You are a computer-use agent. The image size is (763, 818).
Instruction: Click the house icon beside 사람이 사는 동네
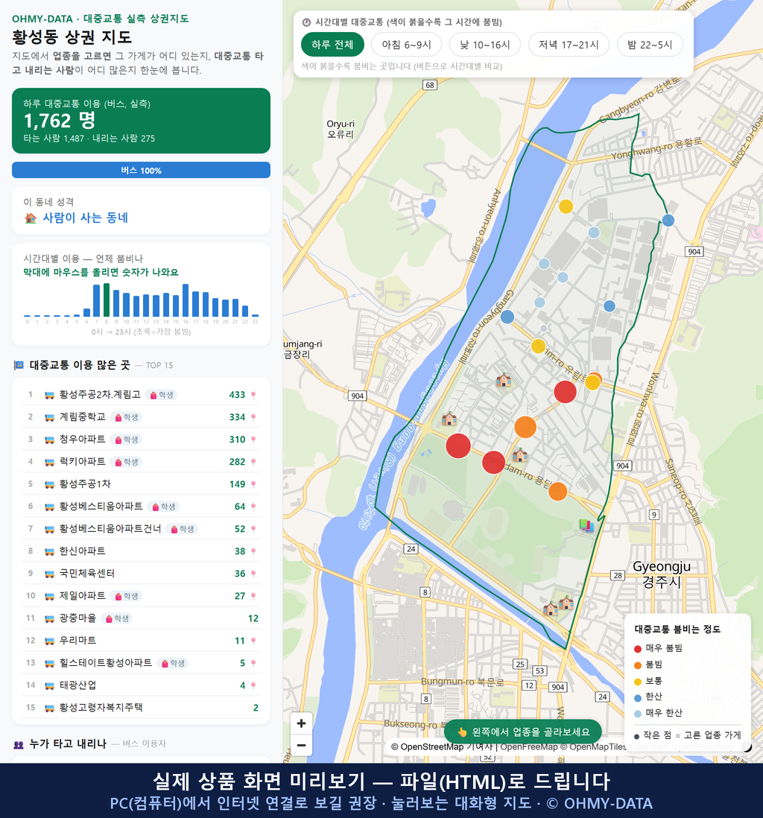click(31, 218)
